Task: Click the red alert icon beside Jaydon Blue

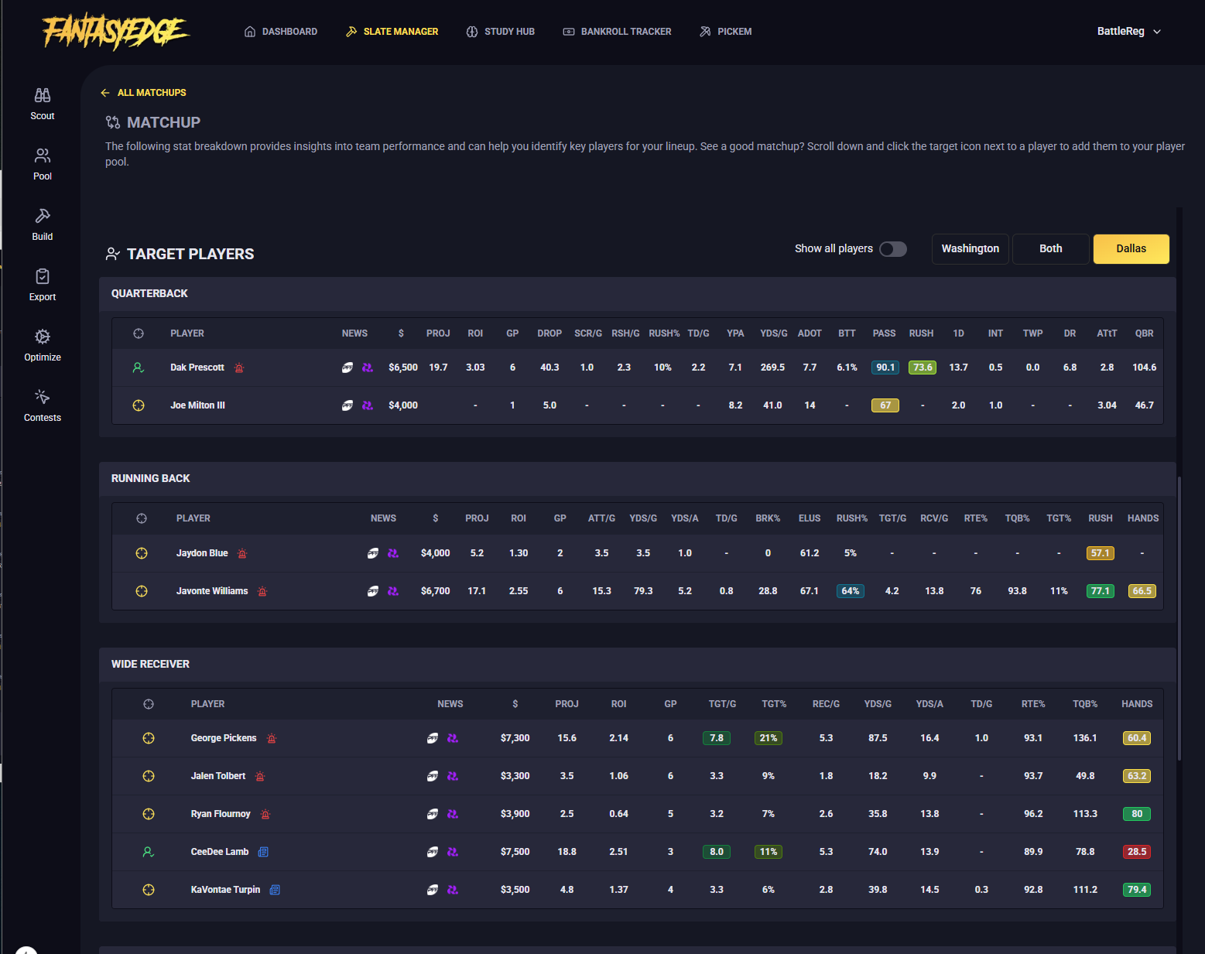Action: point(242,553)
